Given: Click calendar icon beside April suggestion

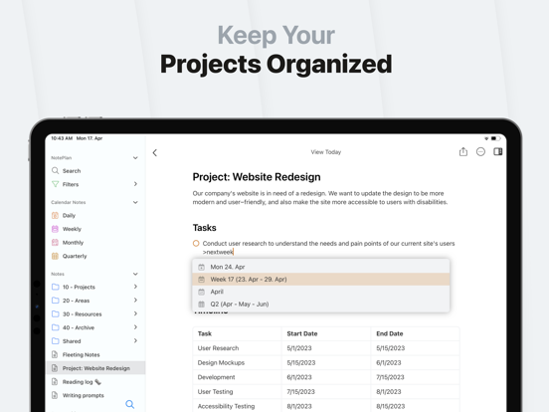Looking at the screenshot, I should [201, 292].
